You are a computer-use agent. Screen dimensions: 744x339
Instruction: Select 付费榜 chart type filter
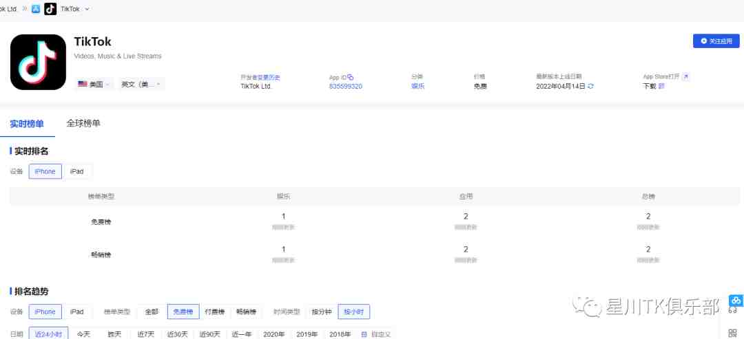pyautogui.click(x=215, y=311)
